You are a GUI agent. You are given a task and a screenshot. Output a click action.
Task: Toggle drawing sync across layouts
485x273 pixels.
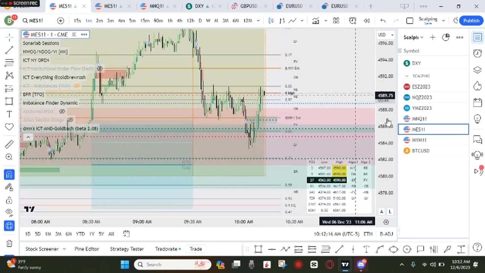(x=9, y=226)
